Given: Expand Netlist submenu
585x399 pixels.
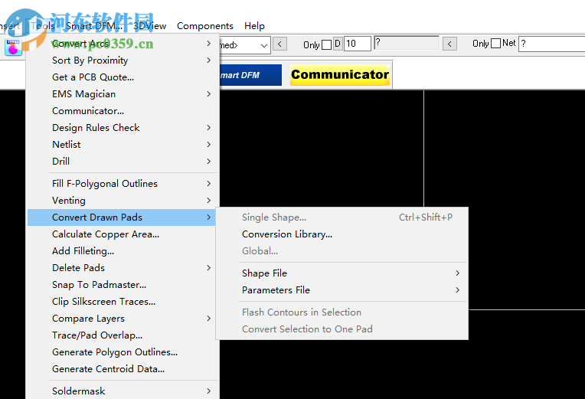Looking at the screenshot, I should [123, 145].
